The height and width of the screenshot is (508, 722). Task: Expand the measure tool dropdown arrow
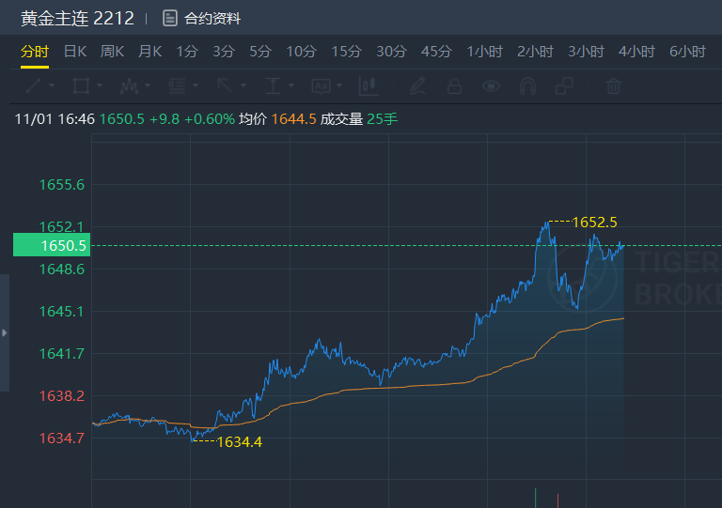click(x=291, y=85)
